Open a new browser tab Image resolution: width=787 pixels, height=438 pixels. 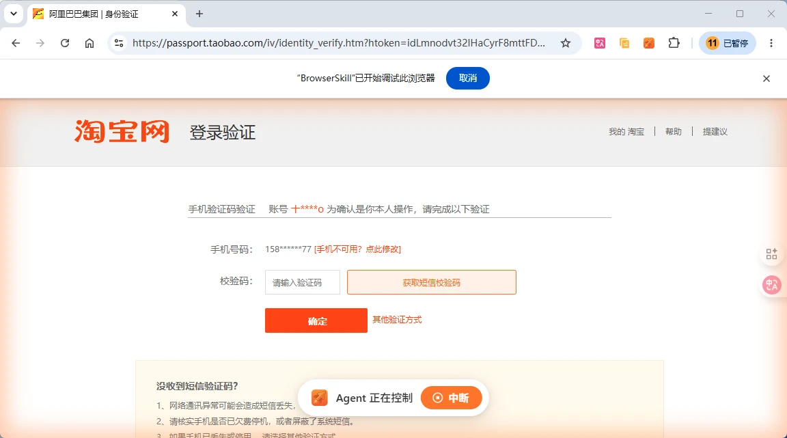coord(199,14)
